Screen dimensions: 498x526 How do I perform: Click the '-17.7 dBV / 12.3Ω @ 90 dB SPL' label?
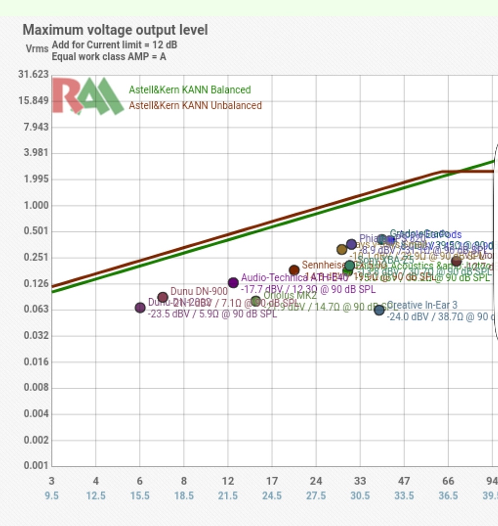pos(308,289)
